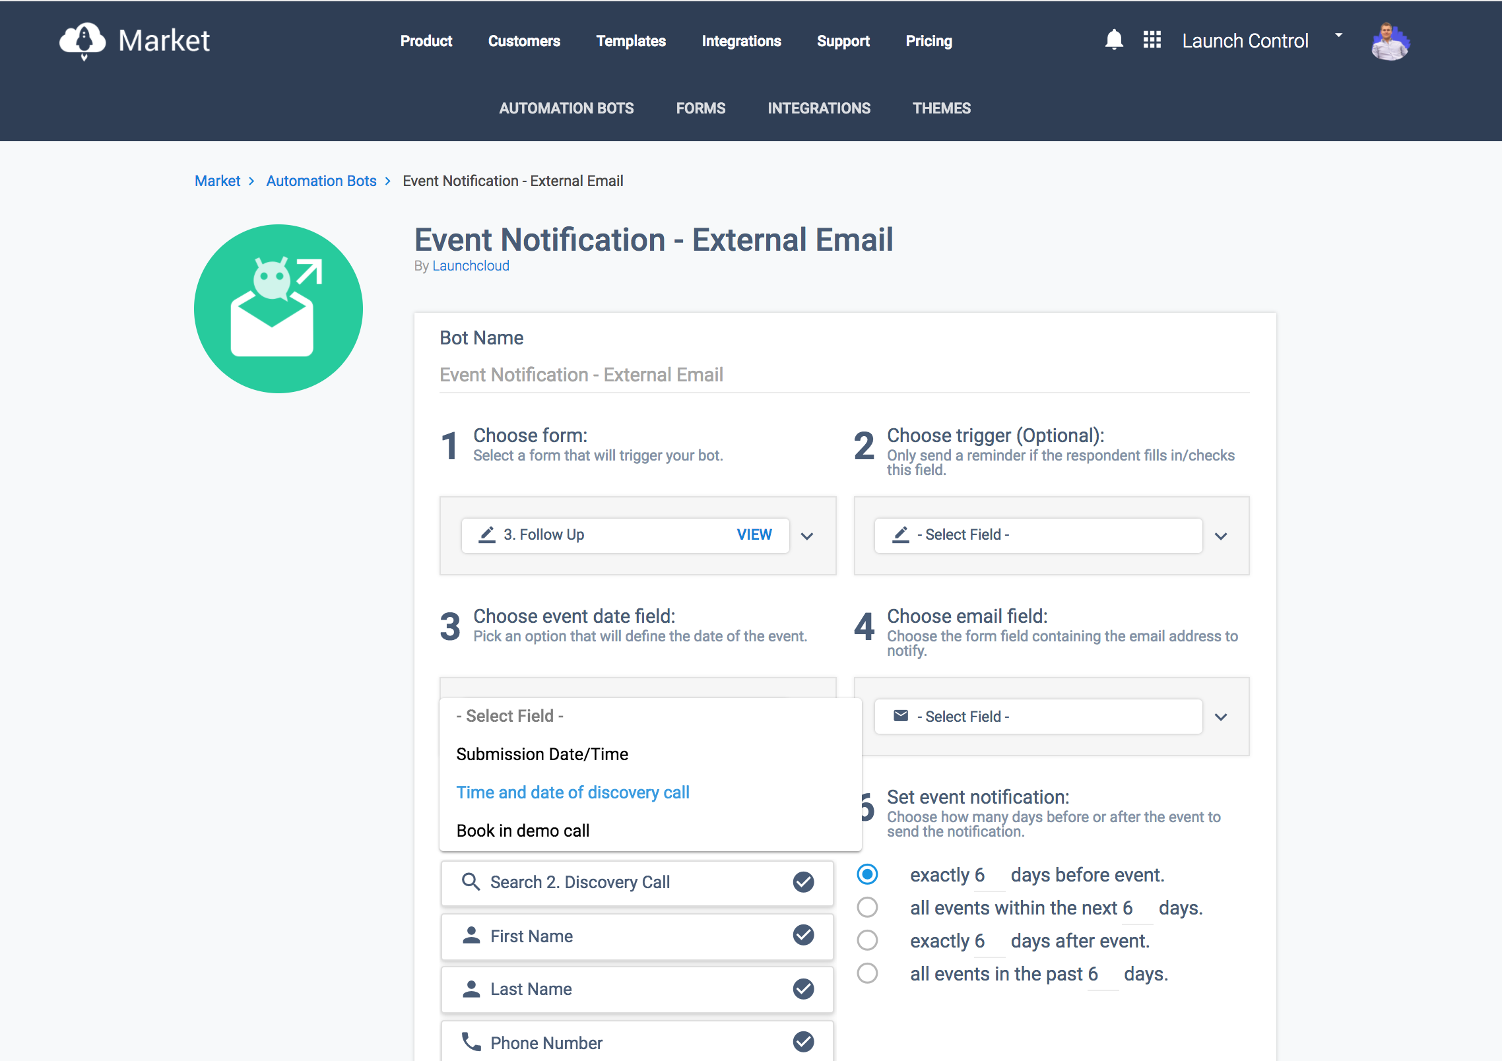The width and height of the screenshot is (1502, 1061).
Task: Open the notifications bell
Action: click(1114, 40)
